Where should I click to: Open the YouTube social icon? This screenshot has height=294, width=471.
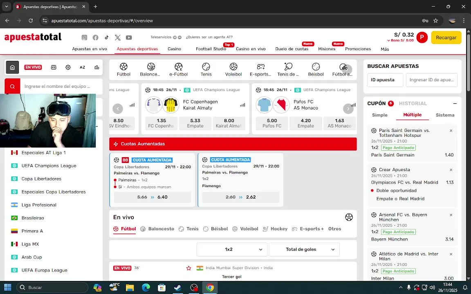(x=129, y=38)
